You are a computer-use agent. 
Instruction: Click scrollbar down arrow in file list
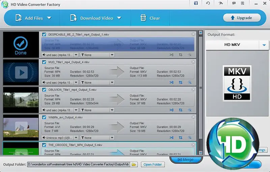tap(200, 153)
